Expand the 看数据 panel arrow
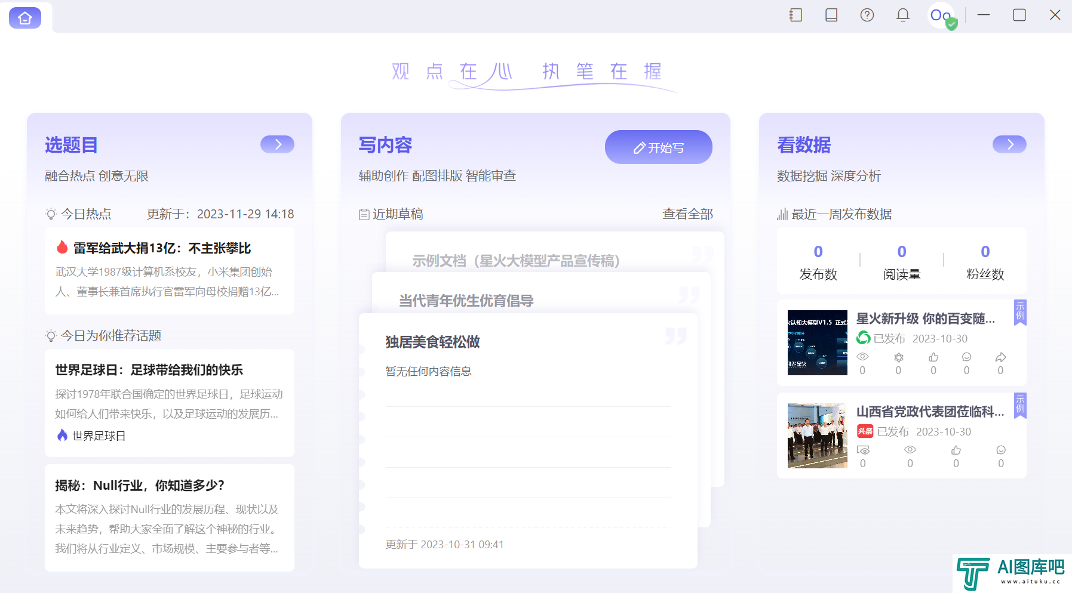This screenshot has width=1072, height=593. (1009, 144)
